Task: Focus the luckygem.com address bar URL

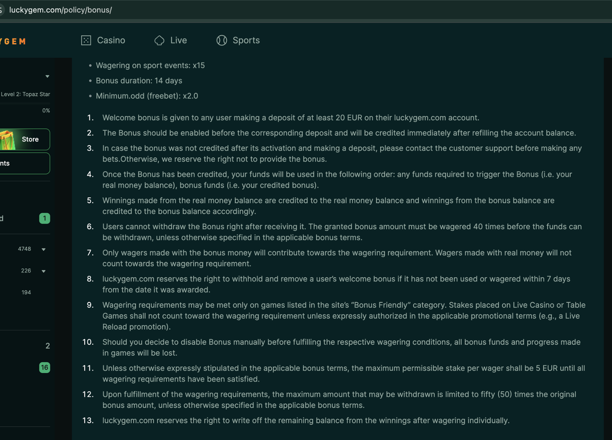Action: pyautogui.click(x=60, y=10)
